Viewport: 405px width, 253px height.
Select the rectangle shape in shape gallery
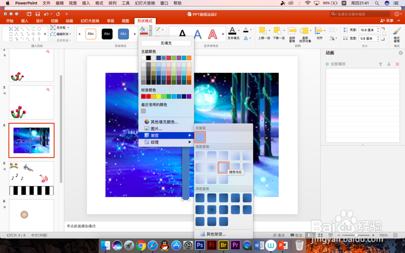[33, 29]
